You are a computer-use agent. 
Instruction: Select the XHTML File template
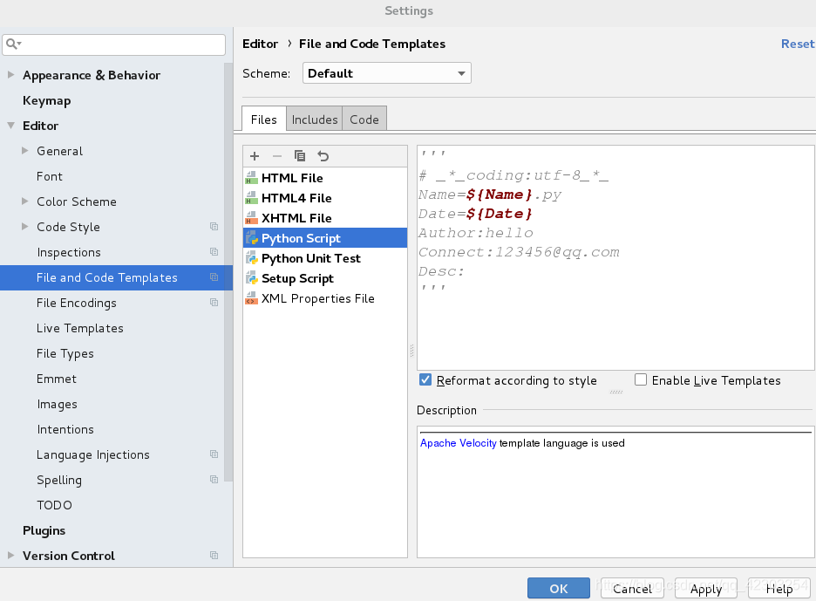pyautogui.click(x=325, y=218)
